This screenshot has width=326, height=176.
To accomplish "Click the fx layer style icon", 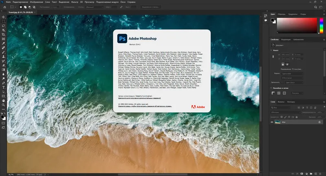I will (x=297, y=174).
